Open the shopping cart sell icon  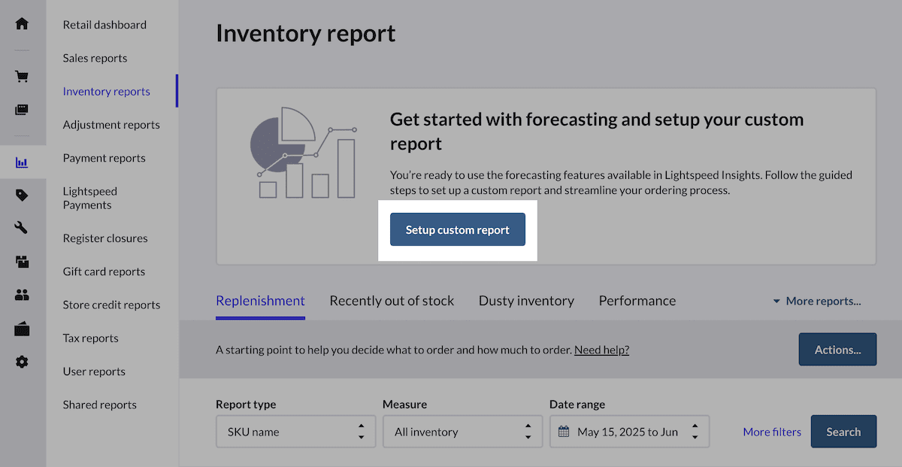coord(22,76)
